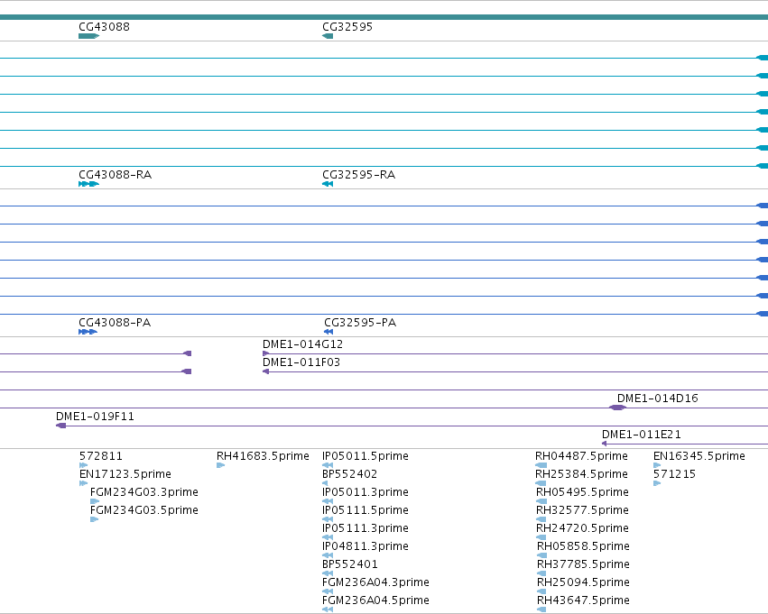Click the IP04811.3prime label
Screen dimensions: 768x614
pos(365,546)
